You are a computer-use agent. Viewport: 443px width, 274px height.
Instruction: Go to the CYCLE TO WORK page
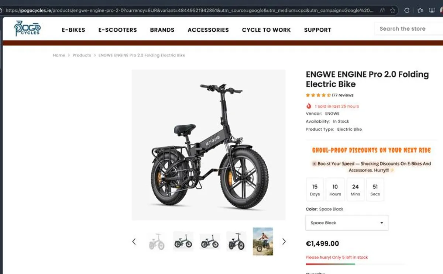[266, 30]
